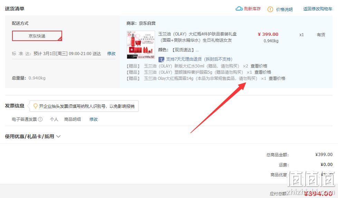Screen dimensions: 338x198
Task: Click 查看价格 for 新版大红水50ml gift
Action: (259, 66)
